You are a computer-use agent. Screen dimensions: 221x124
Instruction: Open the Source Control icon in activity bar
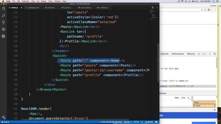coord(3,22)
